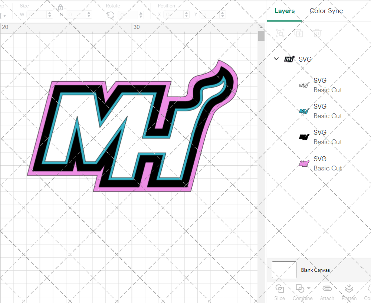Switch to the Layers tab
The image size is (371, 303).
[x=285, y=11]
